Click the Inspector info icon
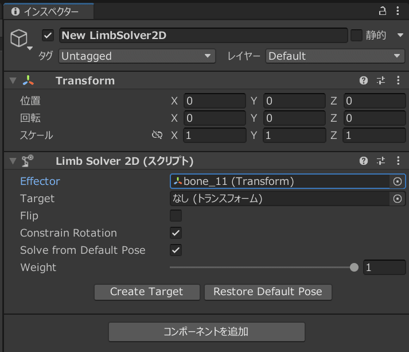Viewport: 409px width, 352px height. coord(15,11)
